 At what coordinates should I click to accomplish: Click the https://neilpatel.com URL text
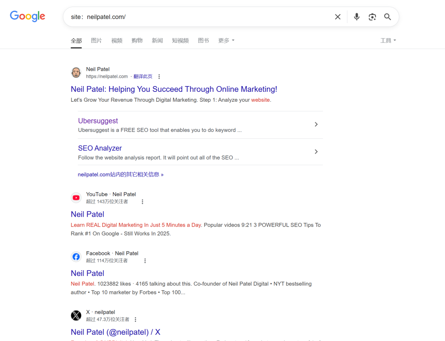tap(107, 77)
